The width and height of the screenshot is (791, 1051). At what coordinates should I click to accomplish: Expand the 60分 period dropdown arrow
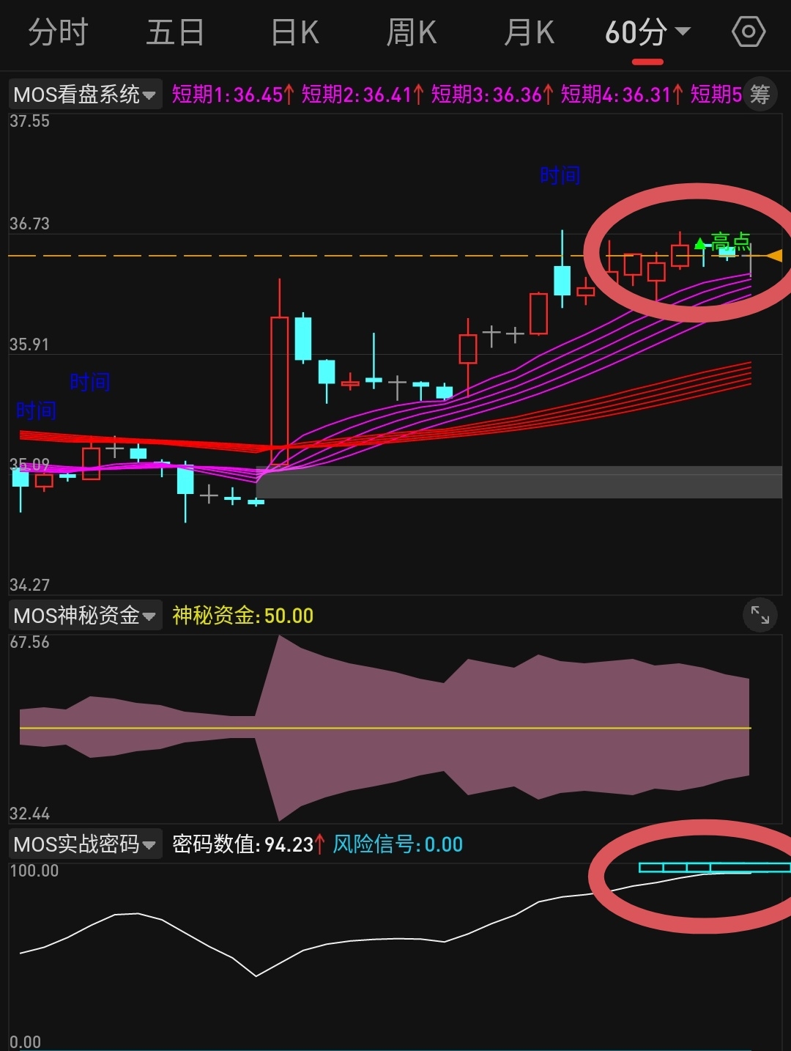tap(682, 32)
